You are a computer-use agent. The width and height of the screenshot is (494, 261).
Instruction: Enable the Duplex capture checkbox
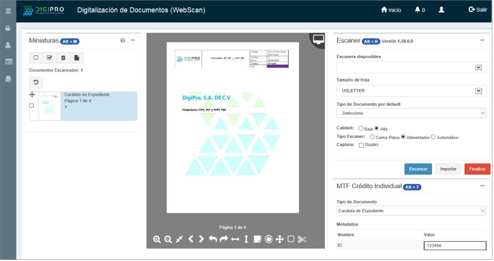point(361,145)
